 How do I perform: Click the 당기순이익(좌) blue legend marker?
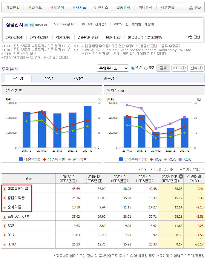(121, 159)
